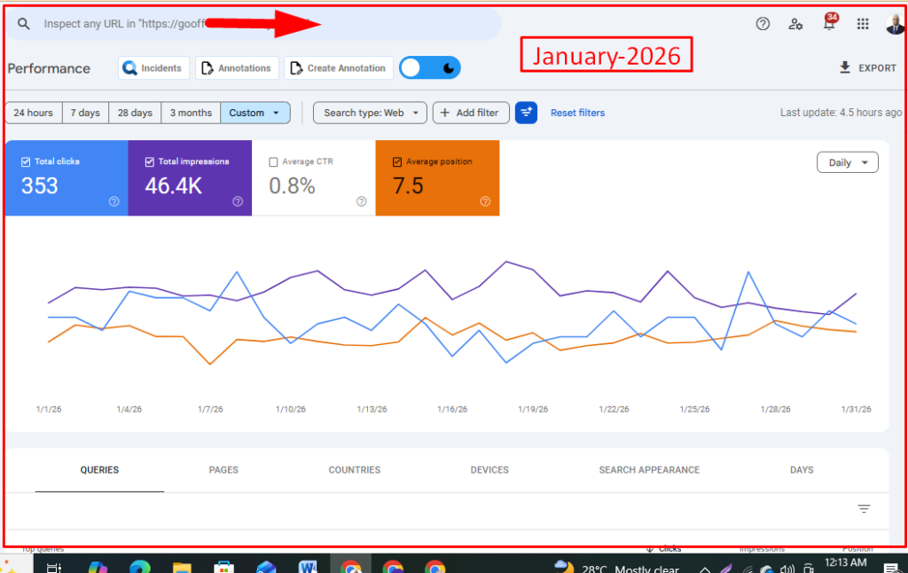
Task: Open the Google apps grid icon
Action: click(863, 24)
